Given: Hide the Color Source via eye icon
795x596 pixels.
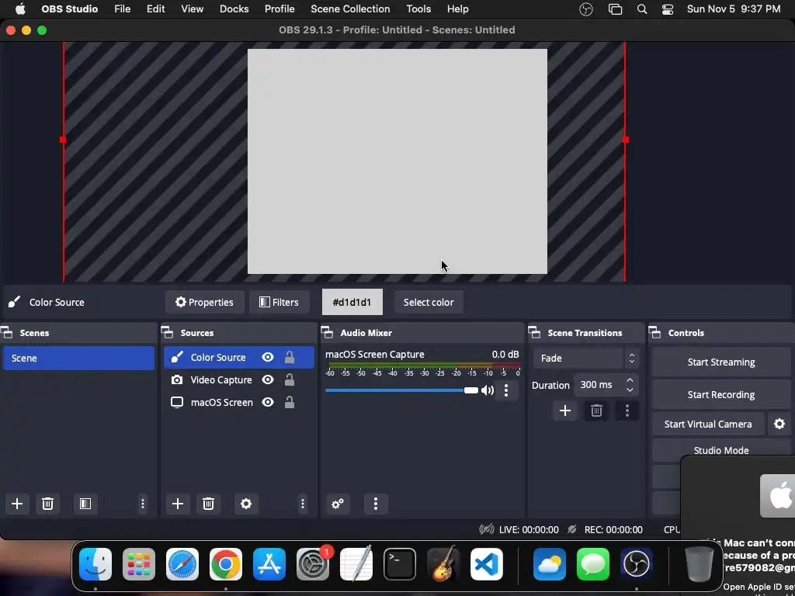Looking at the screenshot, I should coord(268,357).
